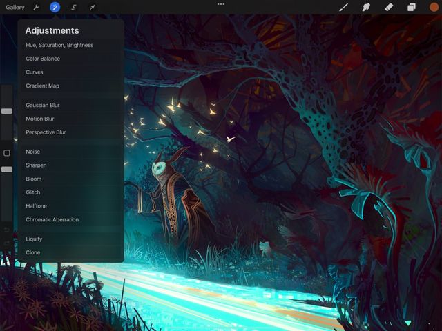Open the Curves adjustment
The height and width of the screenshot is (331, 442).
(x=35, y=72)
